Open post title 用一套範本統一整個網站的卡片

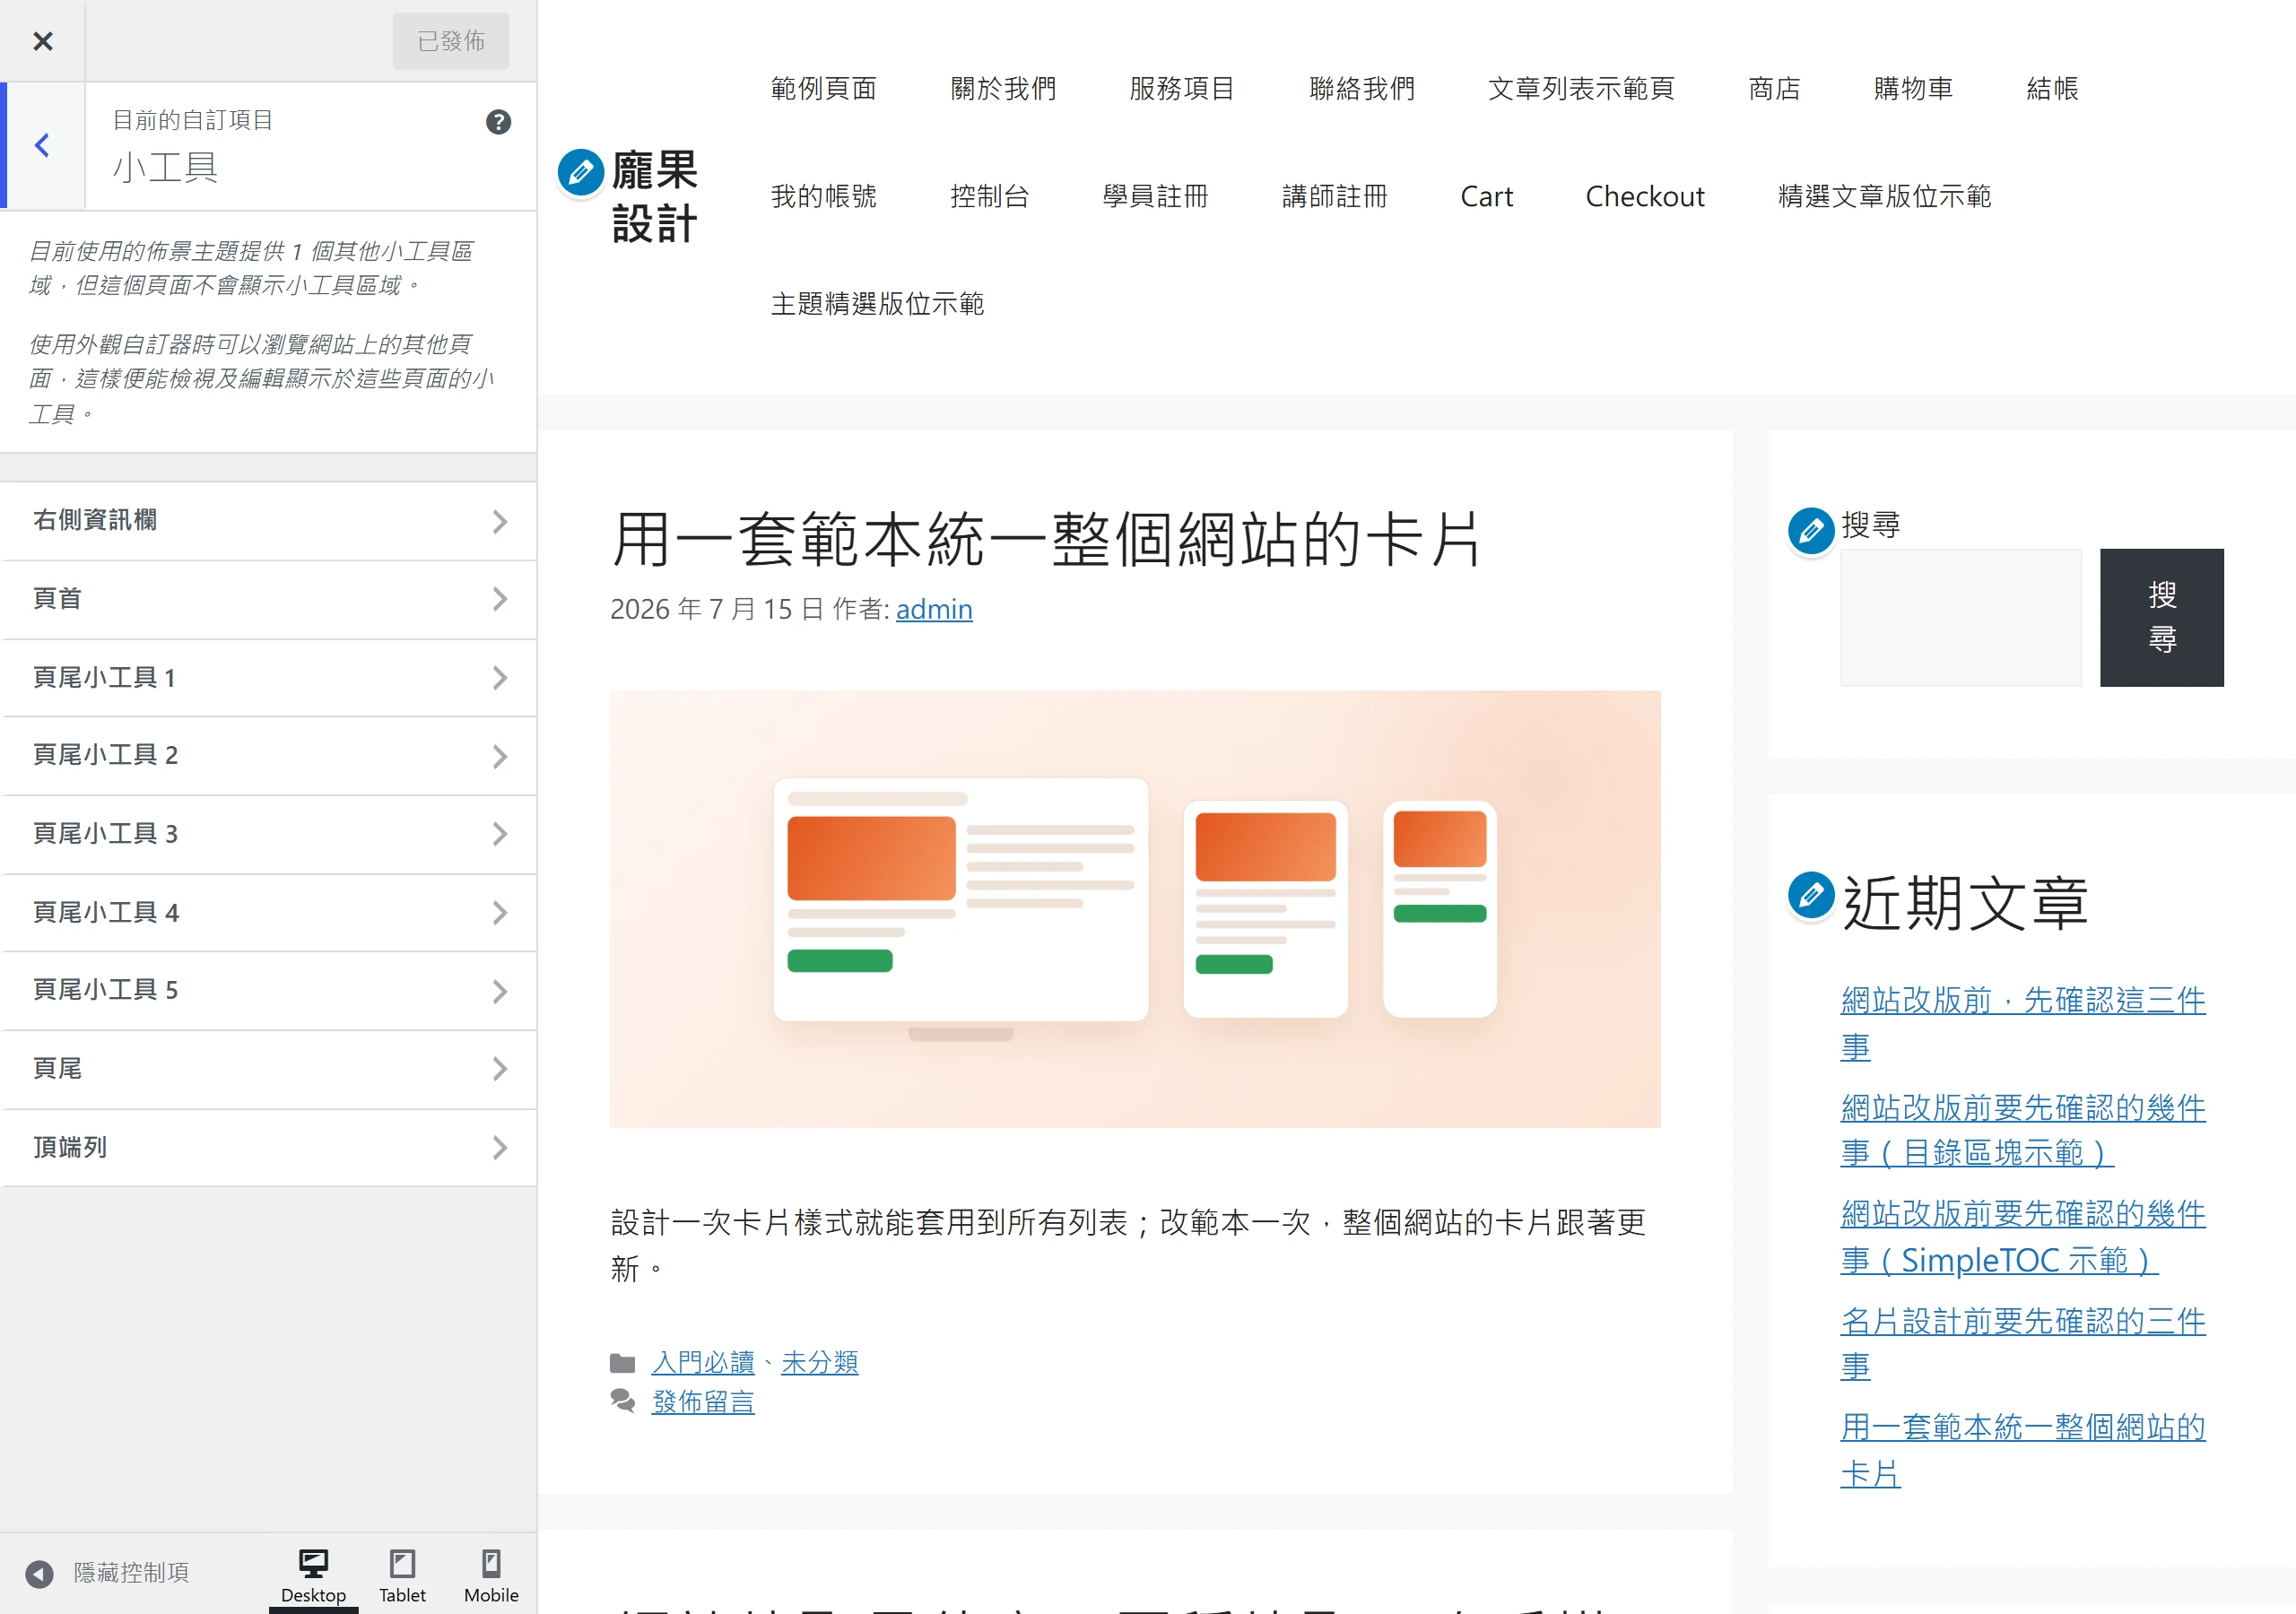coord(1046,539)
